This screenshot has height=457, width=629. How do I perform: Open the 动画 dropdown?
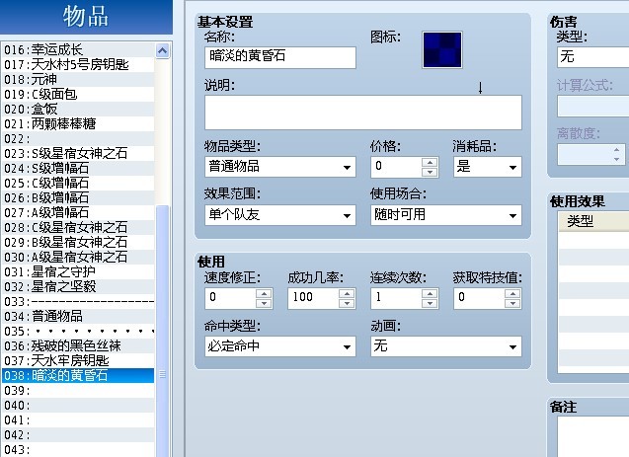point(445,346)
